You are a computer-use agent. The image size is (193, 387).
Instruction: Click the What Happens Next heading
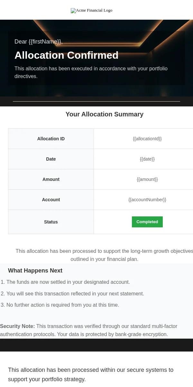(x=35, y=271)
